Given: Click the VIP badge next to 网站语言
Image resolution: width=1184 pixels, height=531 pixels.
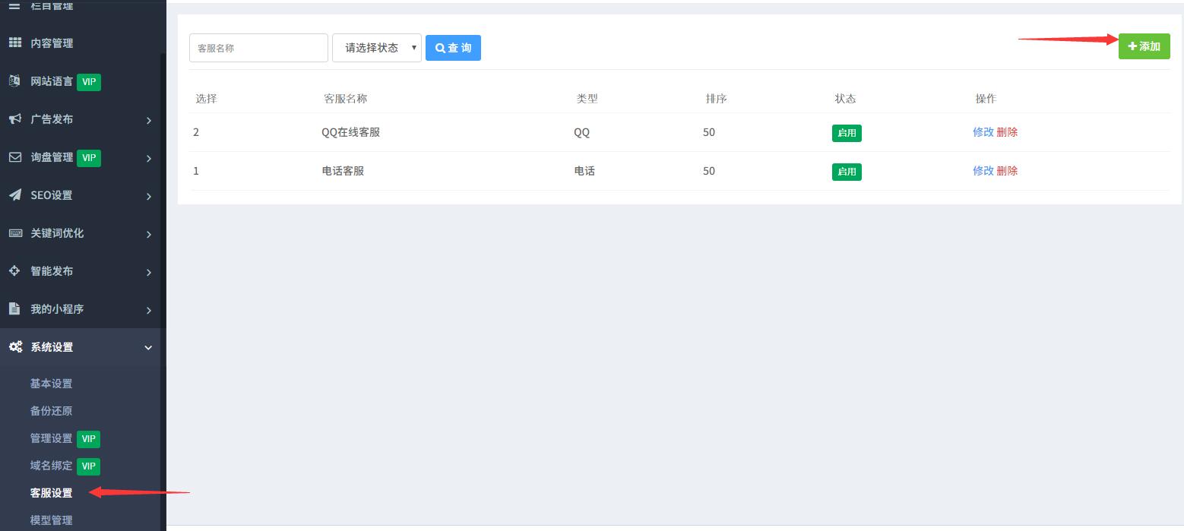Looking at the screenshot, I should click(x=89, y=81).
